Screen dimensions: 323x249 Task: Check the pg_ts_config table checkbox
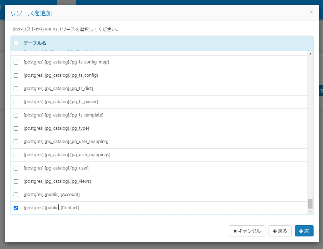point(16,76)
